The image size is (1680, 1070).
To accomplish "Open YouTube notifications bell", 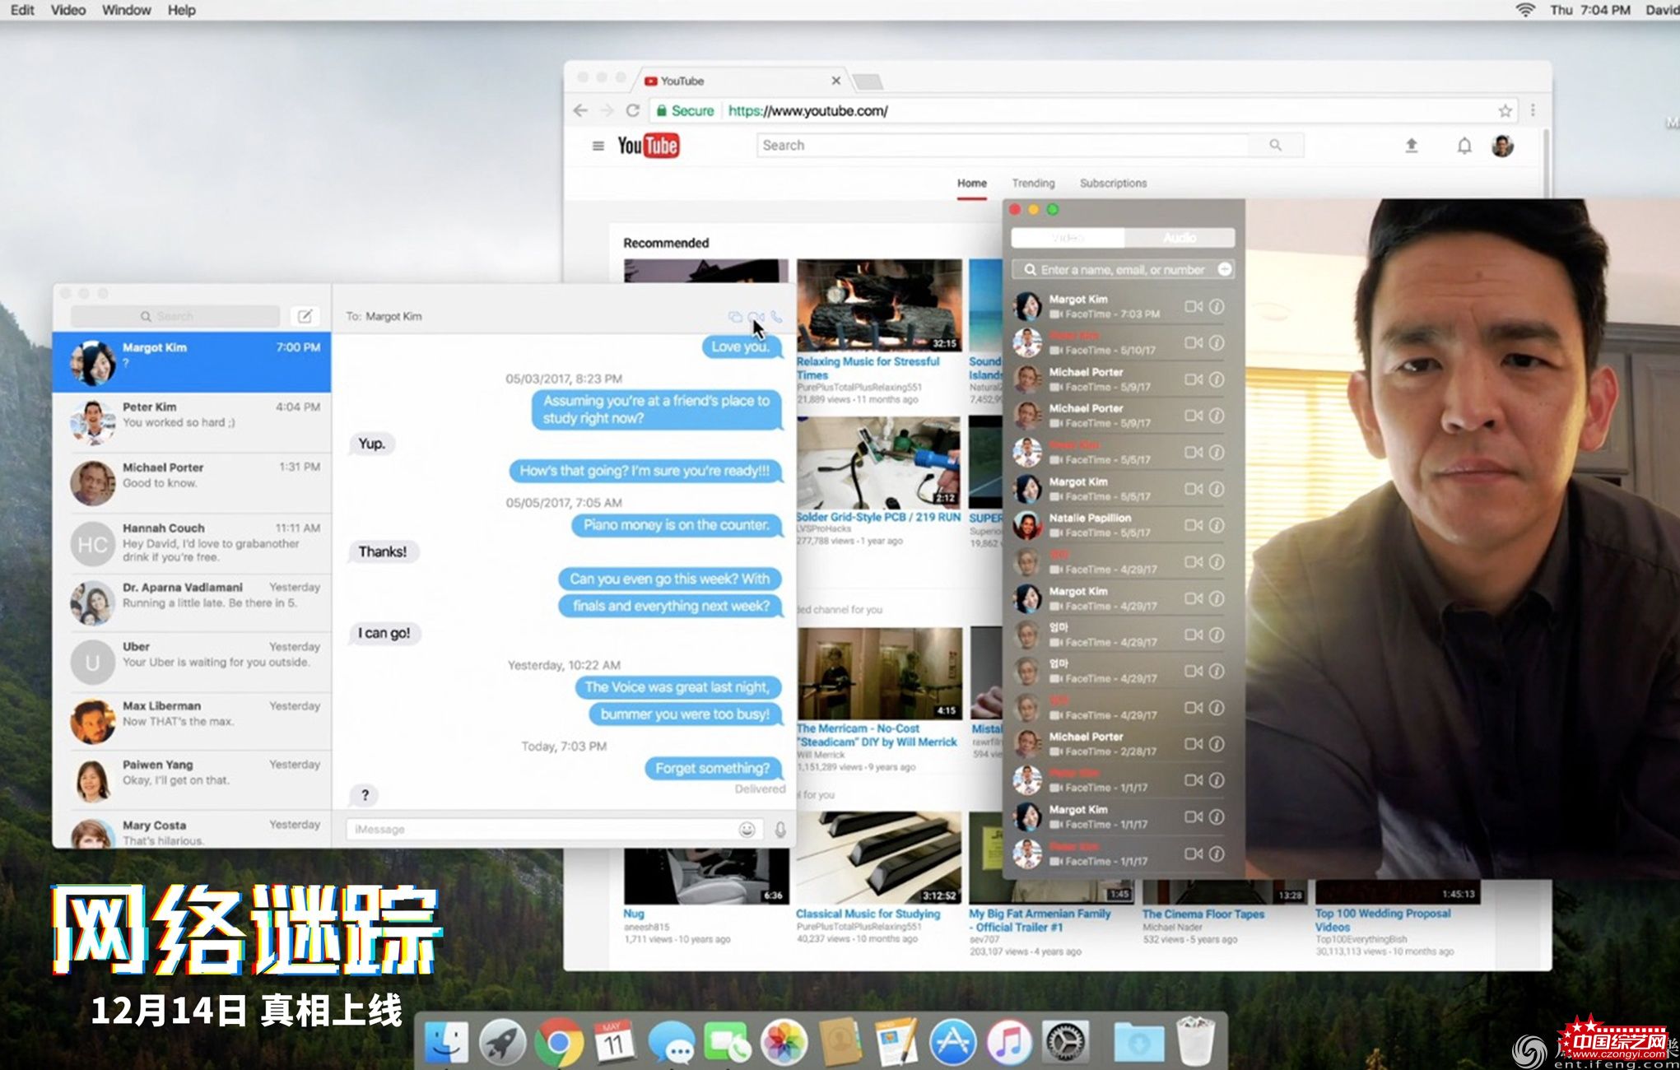I will pyautogui.click(x=1464, y=146).
